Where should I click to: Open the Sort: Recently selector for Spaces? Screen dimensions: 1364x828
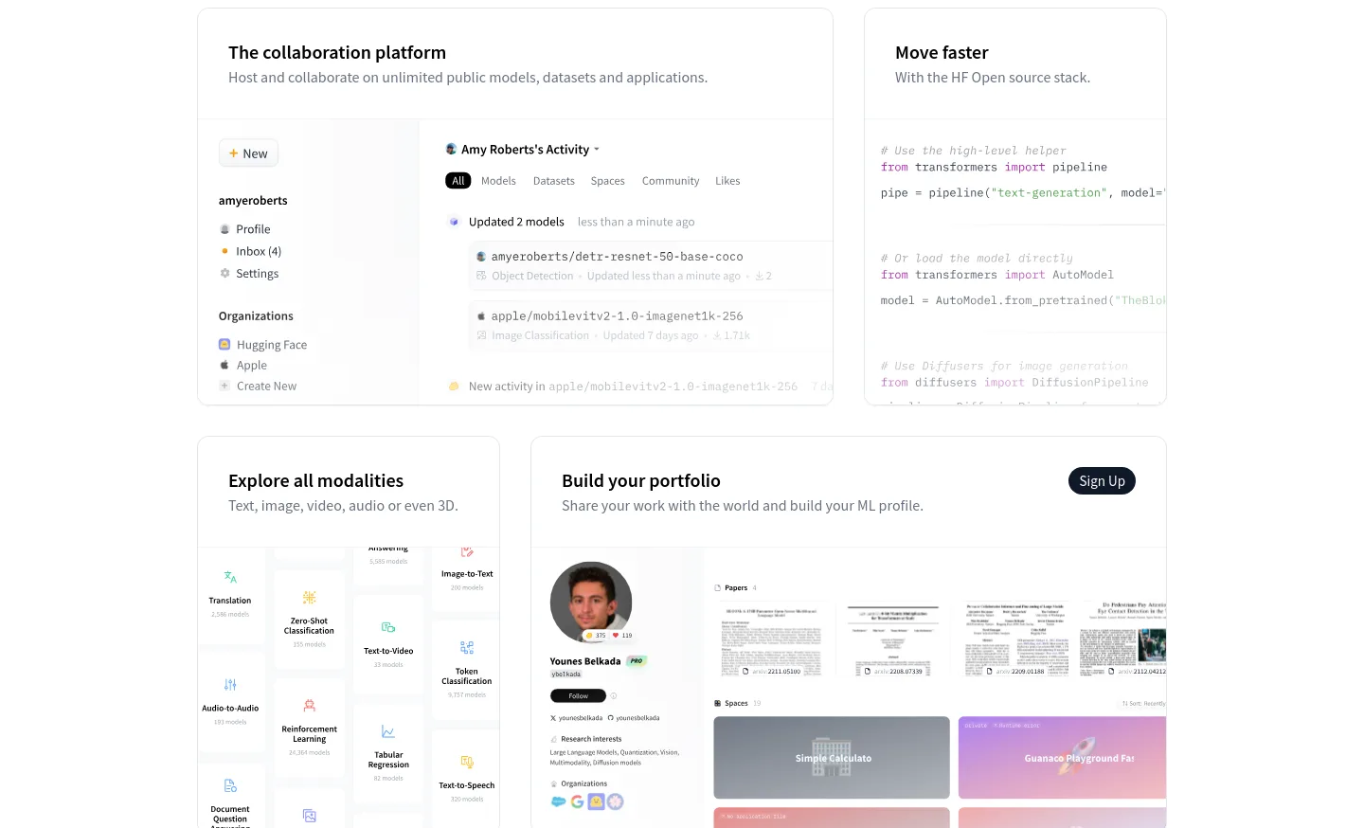(x=1143, y=704)
